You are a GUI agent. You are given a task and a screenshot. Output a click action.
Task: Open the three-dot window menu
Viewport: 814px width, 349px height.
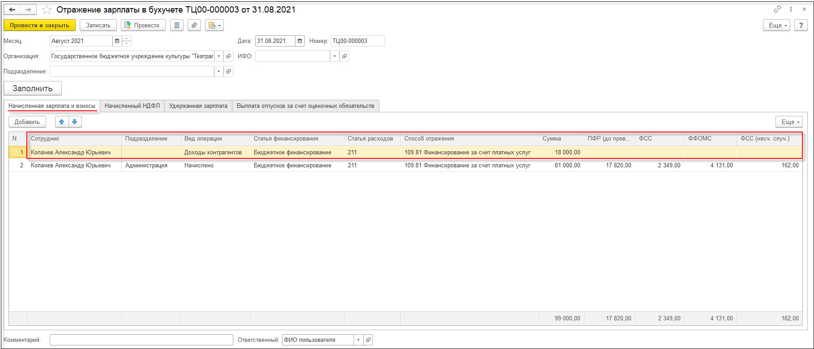791,9
